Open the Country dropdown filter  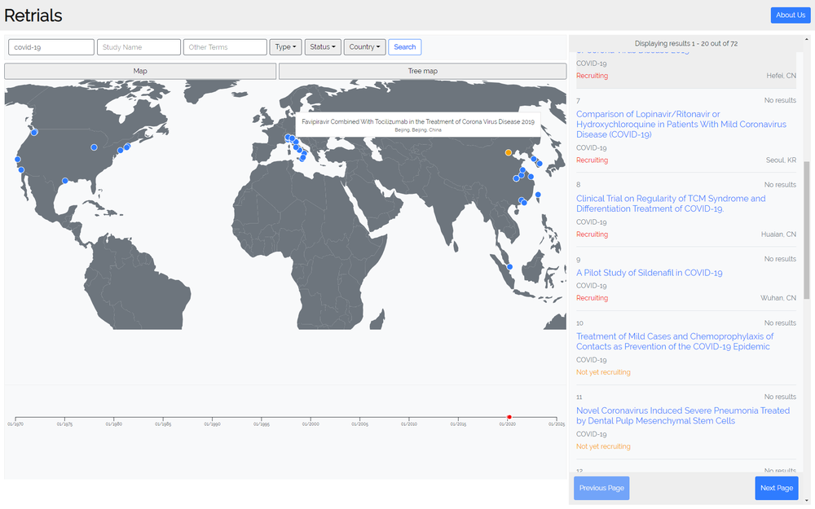click(364, 47)
